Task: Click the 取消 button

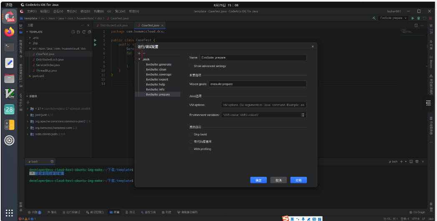Action: [279, 180]
